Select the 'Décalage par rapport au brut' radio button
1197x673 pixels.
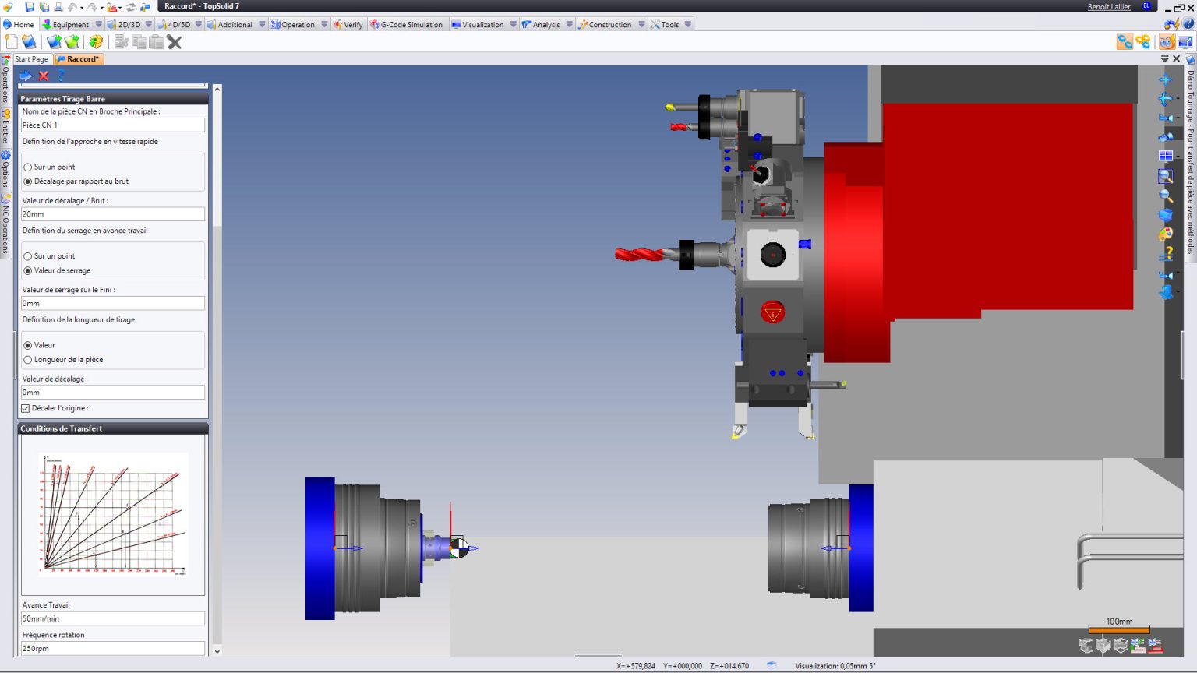pyautogui.click(x=27, y=181)
